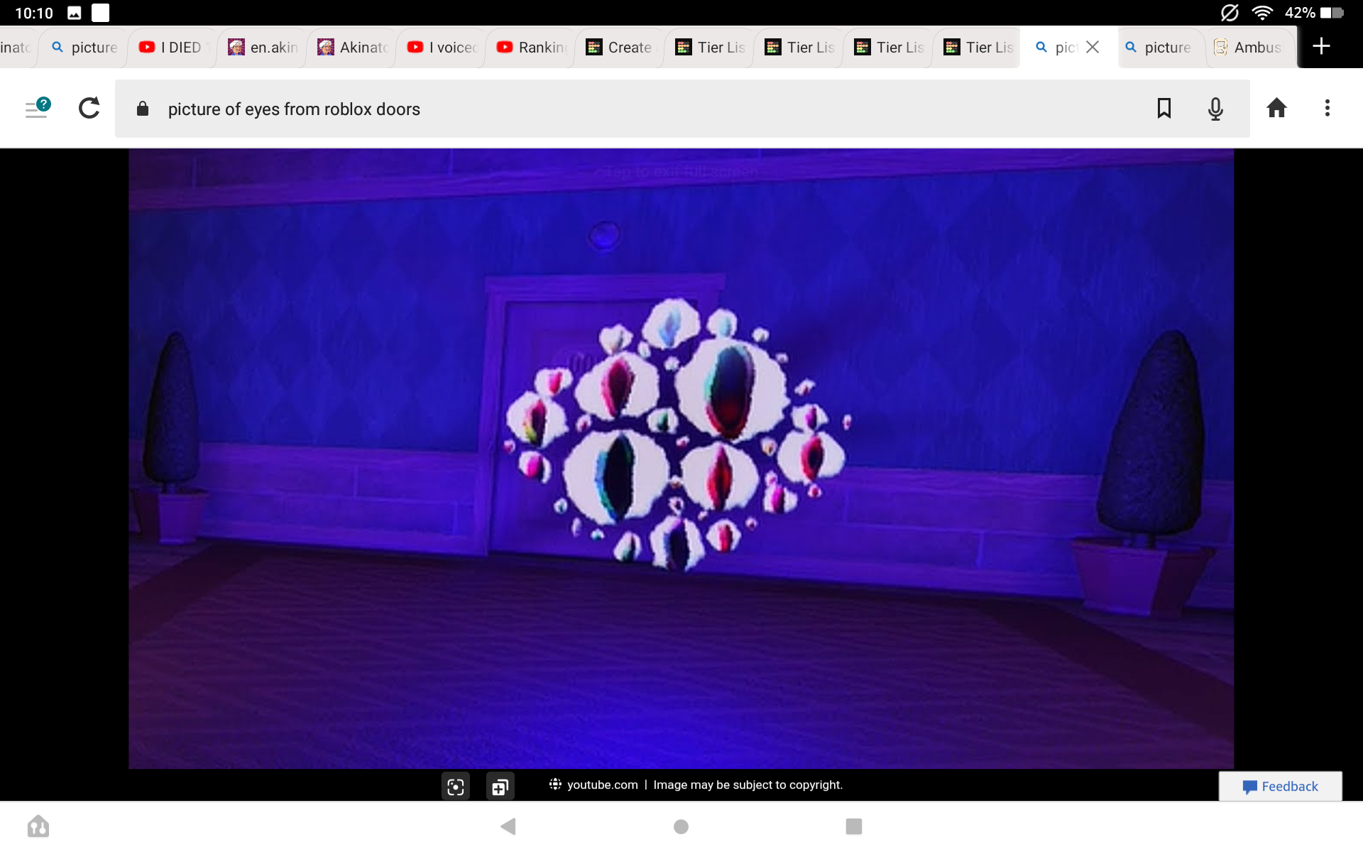Image resolution: width=1363 pixels, height=852 pixels.
Task: Click the site security lock icon
Action: 144,109
